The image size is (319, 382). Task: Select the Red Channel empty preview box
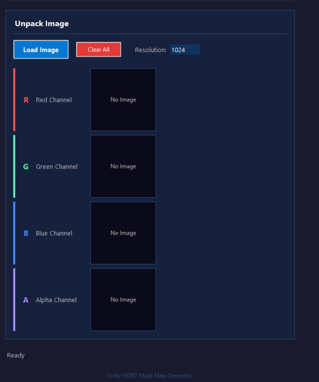pyautogui.click(x=123, y=100)
